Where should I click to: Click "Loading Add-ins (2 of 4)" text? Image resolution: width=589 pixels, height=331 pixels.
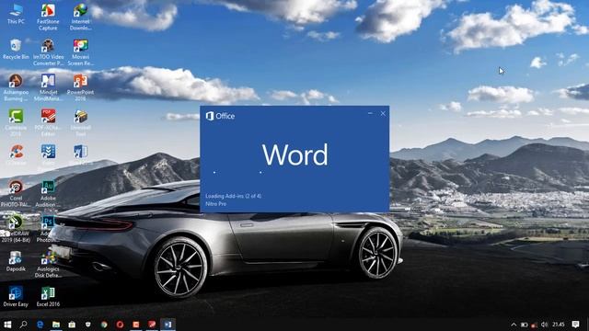coord(233,196)
